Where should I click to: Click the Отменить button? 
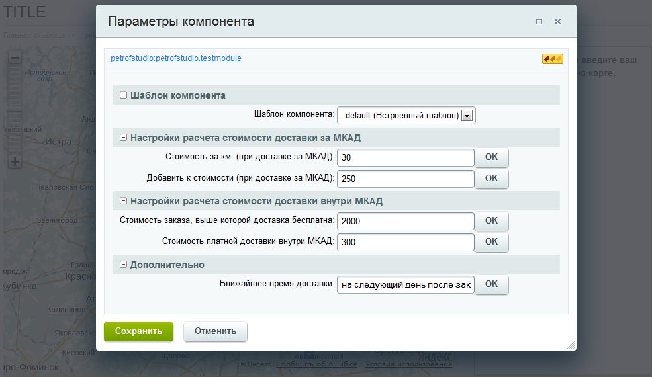(x=215, y=332)
